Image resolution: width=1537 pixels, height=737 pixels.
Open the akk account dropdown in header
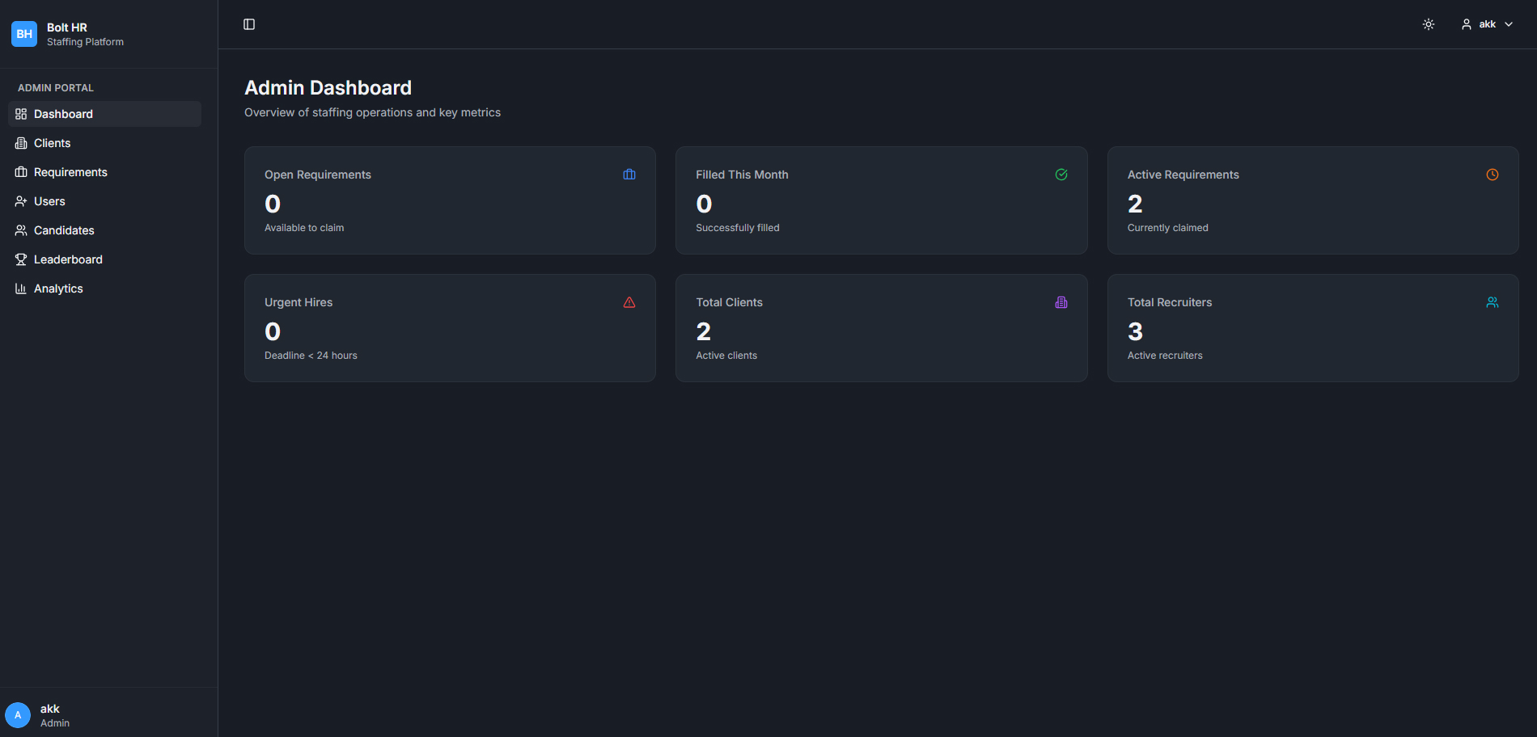[x=1486, y=24]
